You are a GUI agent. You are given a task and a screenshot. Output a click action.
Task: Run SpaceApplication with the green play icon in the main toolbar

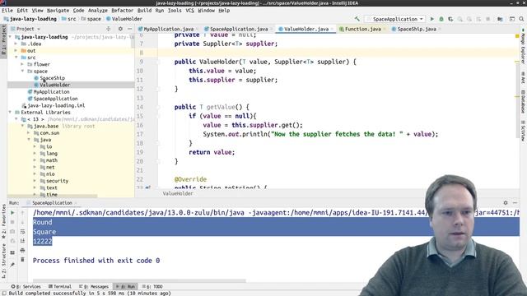coord(432,19)
